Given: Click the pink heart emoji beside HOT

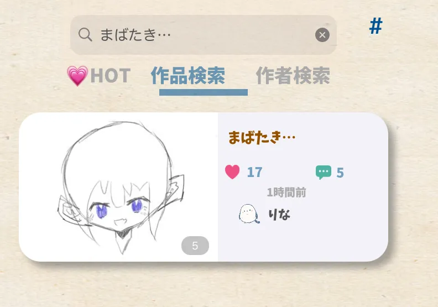Looking at the screenshot, I should 77,75.
